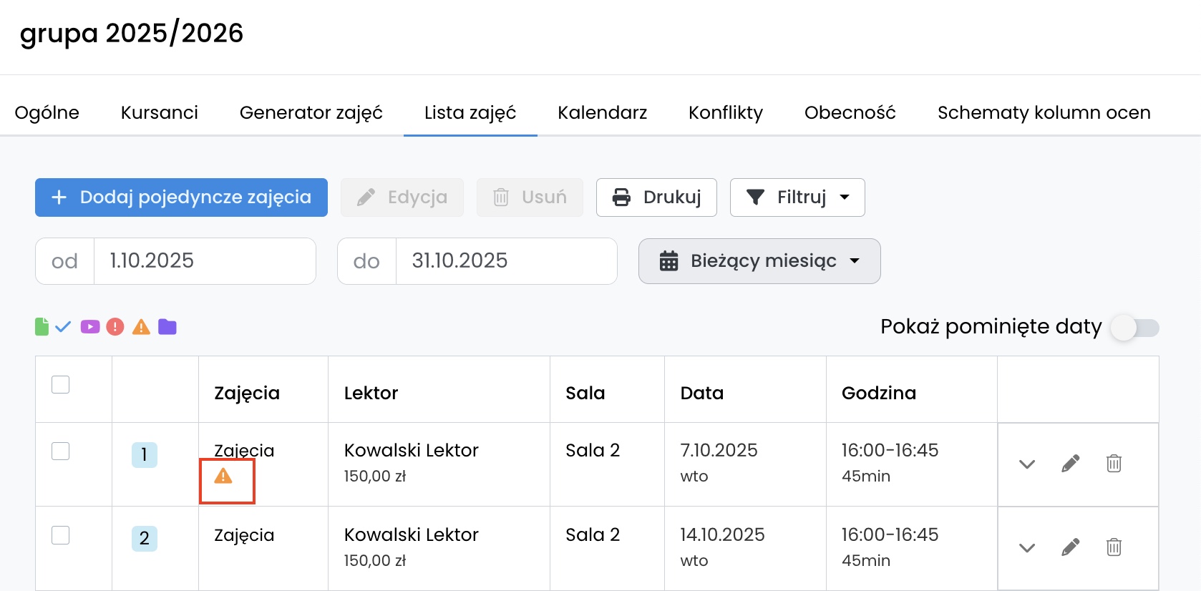
Task: Switch to the Kalendarz tab
Action: pos(602,113)
